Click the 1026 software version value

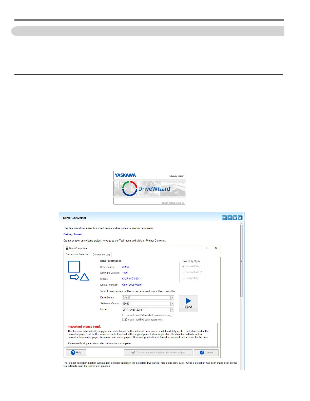[x=125, y=273]
